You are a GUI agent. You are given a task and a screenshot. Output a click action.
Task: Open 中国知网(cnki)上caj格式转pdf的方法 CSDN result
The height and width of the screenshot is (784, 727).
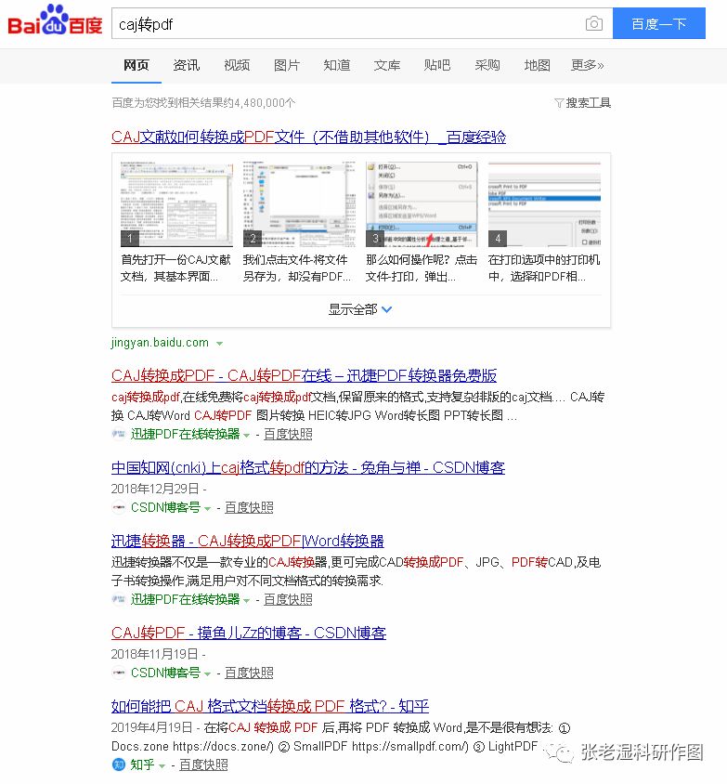pos(307,467)
